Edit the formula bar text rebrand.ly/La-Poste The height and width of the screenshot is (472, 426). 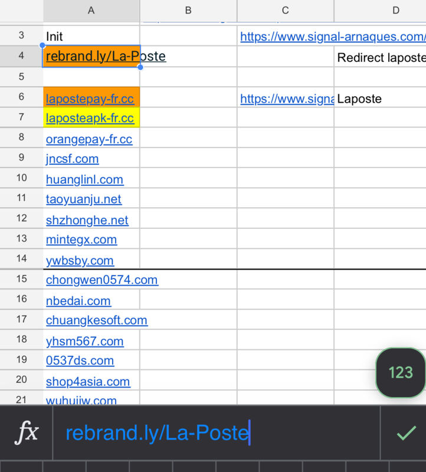tap(158, 433)
